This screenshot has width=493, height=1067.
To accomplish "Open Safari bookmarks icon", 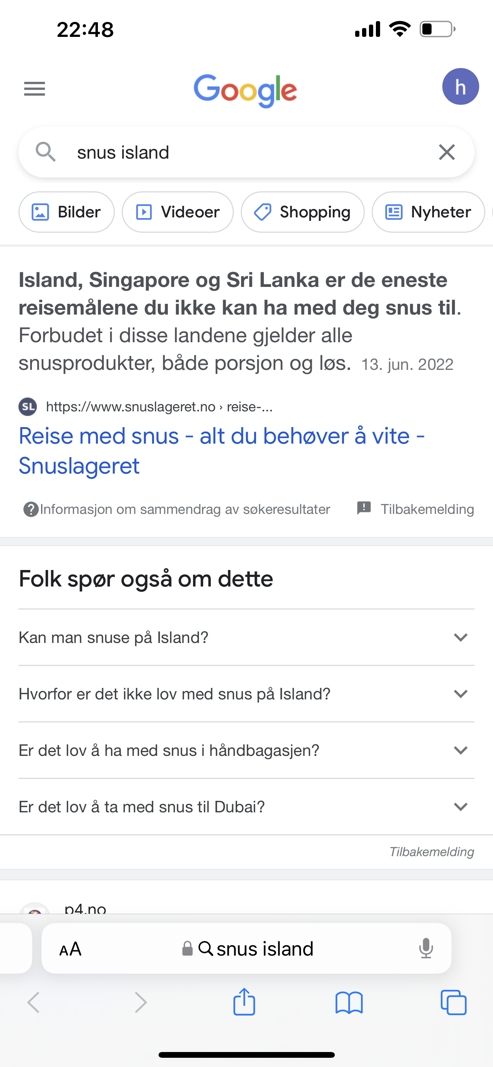I will (349, 1002).
